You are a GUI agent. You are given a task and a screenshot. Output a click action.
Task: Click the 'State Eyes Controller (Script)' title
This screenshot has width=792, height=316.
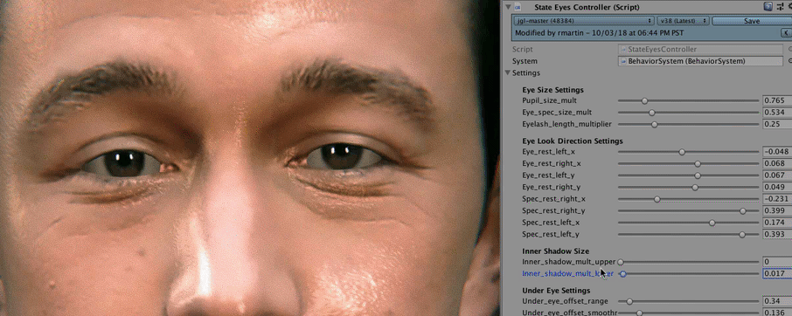[x=587, y=7]
